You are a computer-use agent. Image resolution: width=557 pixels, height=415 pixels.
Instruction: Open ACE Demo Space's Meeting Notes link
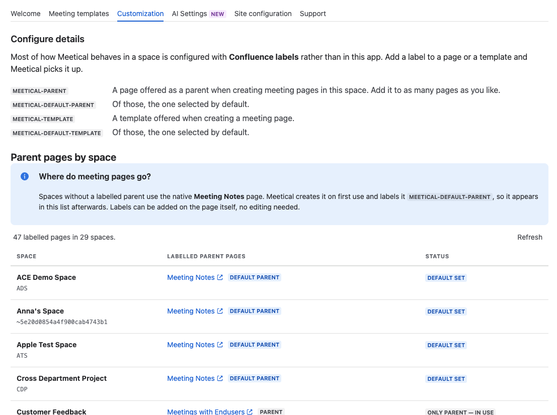[x=191, y=277]
